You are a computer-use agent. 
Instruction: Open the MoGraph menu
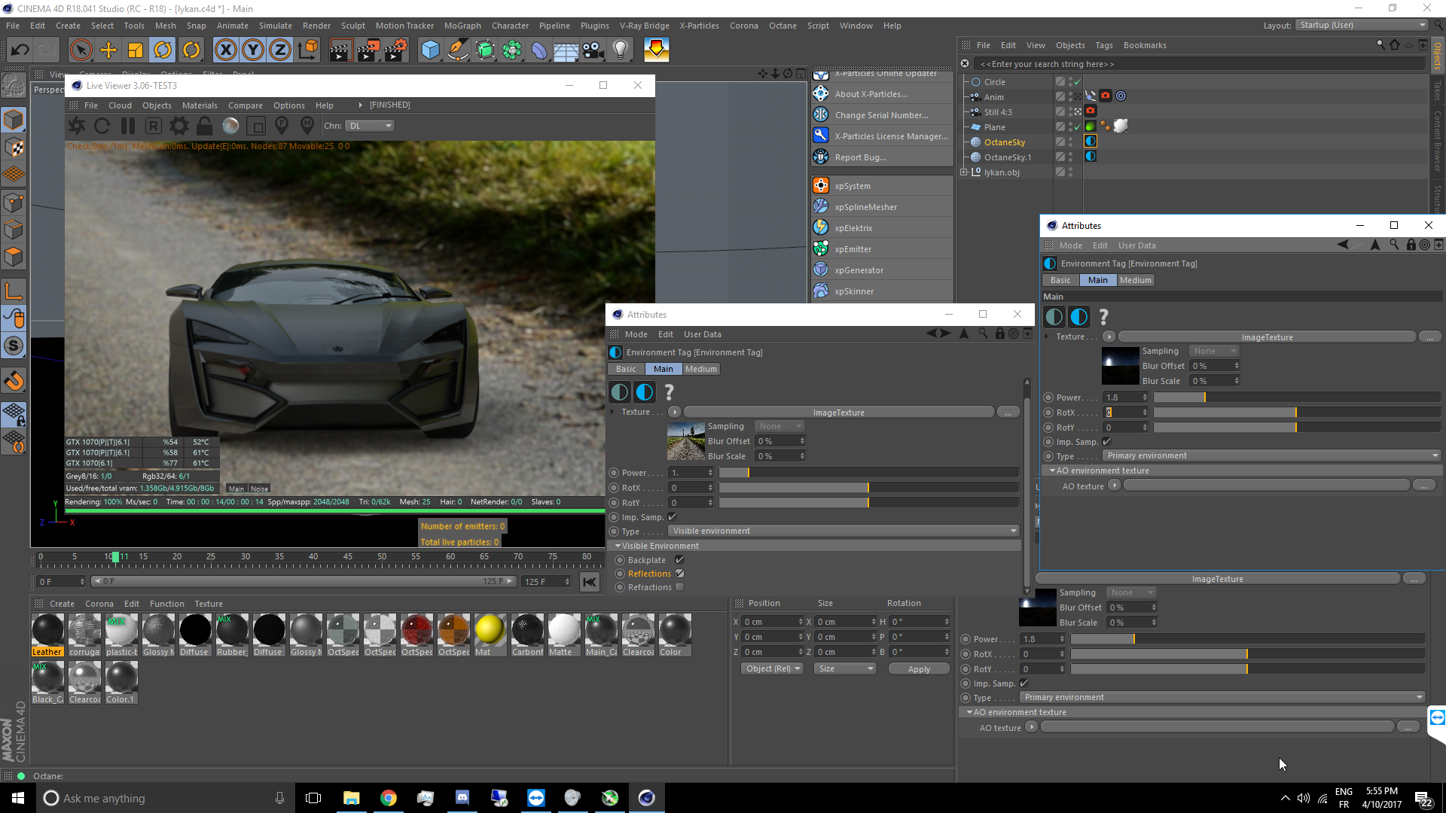[462, 26]
